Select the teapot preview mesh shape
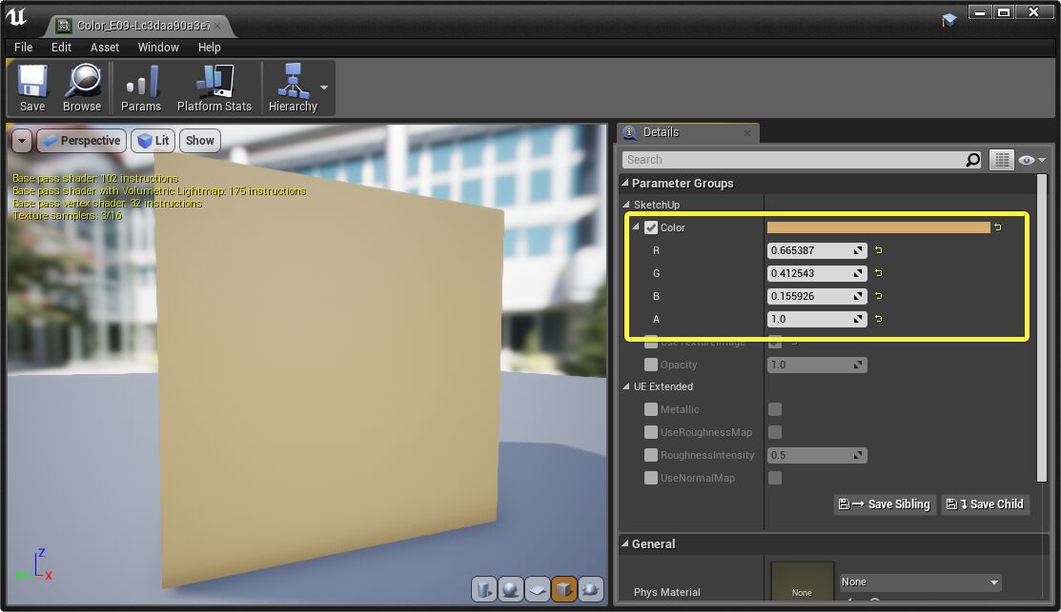1061x612 pixels. (x=590, y=588)
